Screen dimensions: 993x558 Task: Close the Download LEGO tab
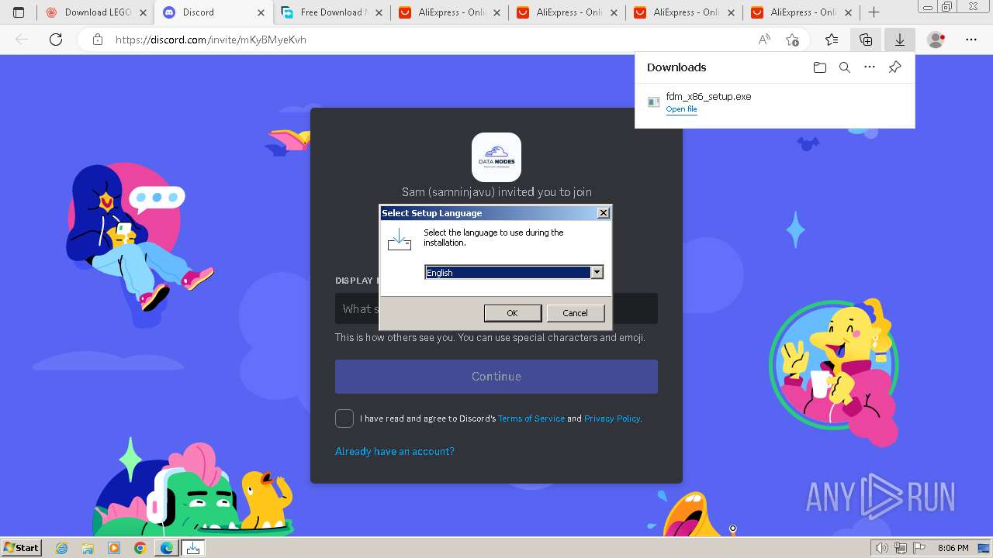(144, 12)
